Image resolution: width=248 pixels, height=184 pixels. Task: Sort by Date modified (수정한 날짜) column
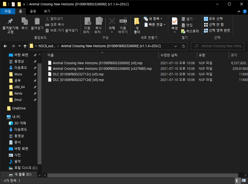click(x=178, y=55)
